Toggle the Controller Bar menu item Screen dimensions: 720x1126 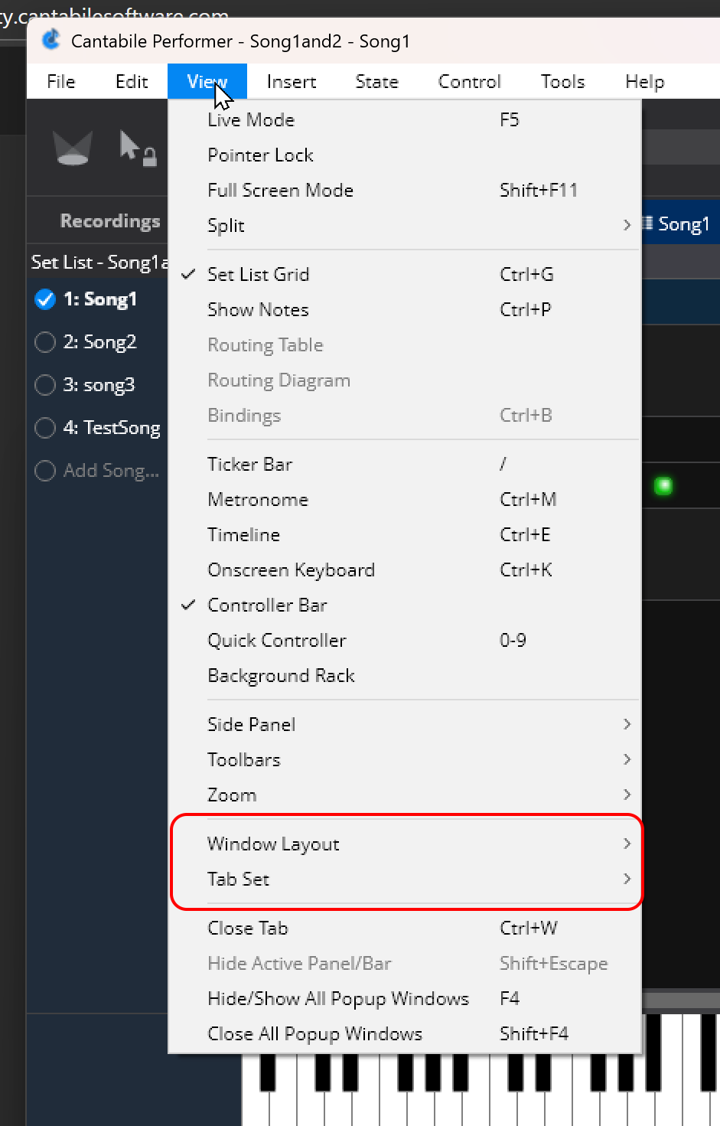pos(267,605)
